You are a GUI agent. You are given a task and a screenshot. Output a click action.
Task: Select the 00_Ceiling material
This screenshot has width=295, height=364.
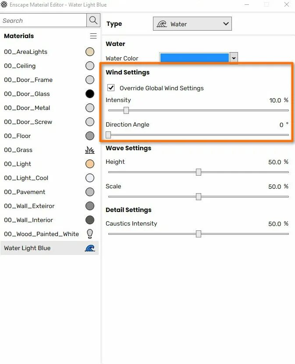point(49,66)
